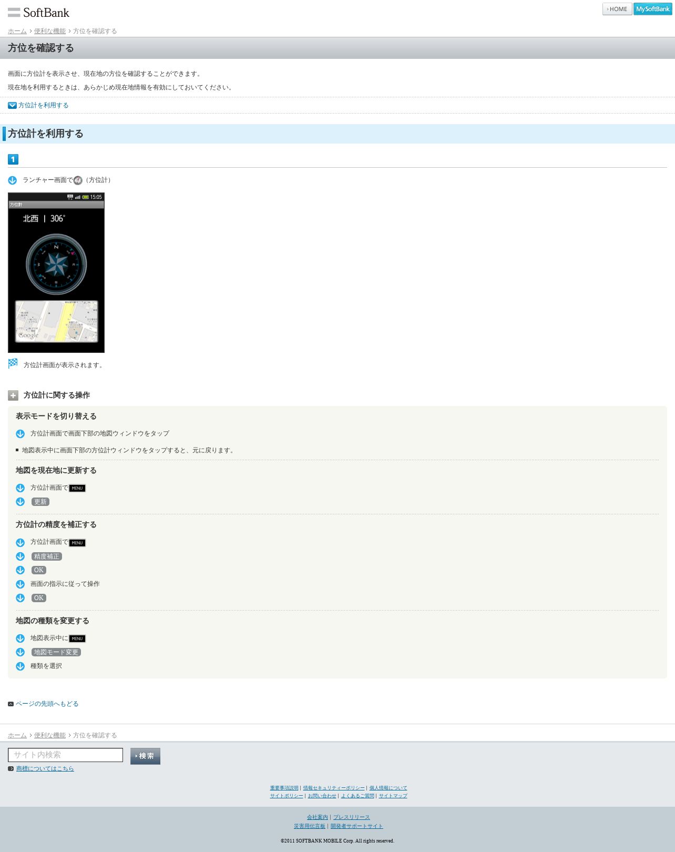675x852 pixels.
Task: Open サイトマップ footer link
Action: 393,796
